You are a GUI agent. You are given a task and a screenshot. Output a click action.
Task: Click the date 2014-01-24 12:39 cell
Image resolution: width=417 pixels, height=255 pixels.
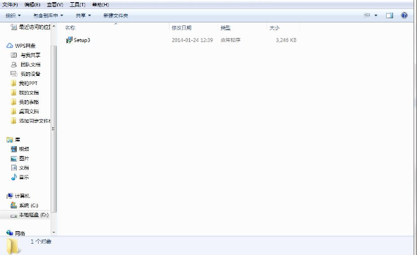coord(192,40)
